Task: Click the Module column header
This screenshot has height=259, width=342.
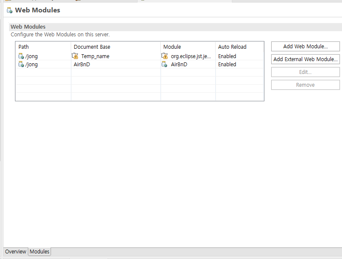Action: tap(188, 47)
